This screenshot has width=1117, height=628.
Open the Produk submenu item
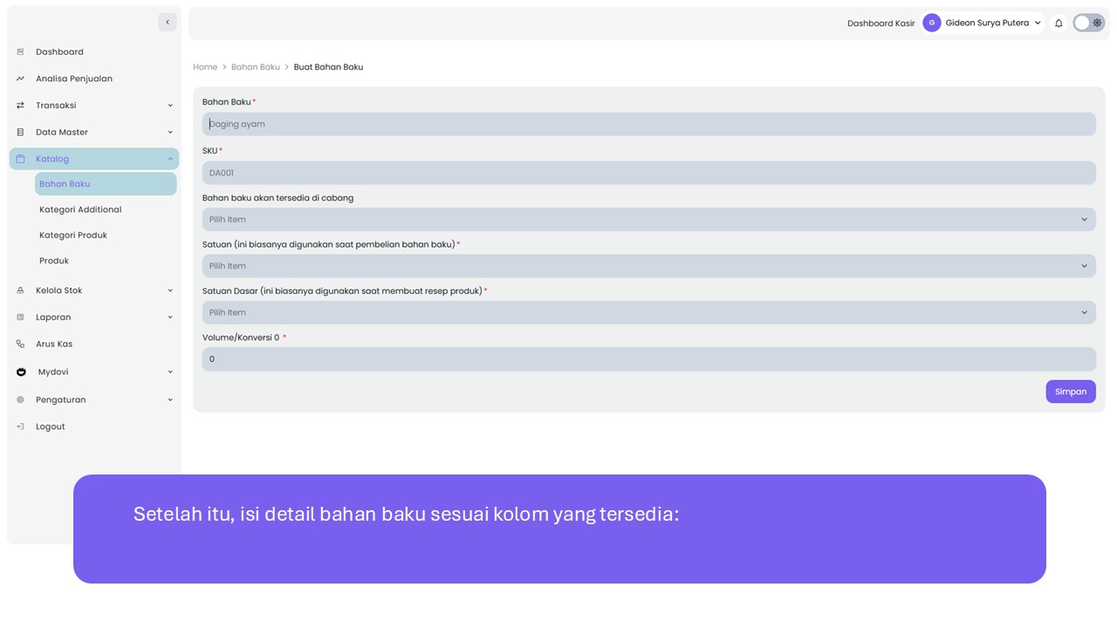click(x=54, y=261)
